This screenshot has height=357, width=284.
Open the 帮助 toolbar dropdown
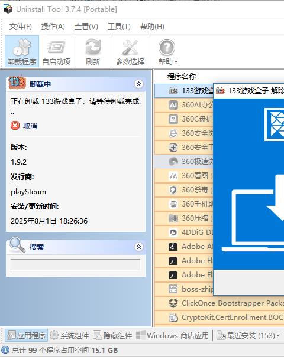pos(167,51)
